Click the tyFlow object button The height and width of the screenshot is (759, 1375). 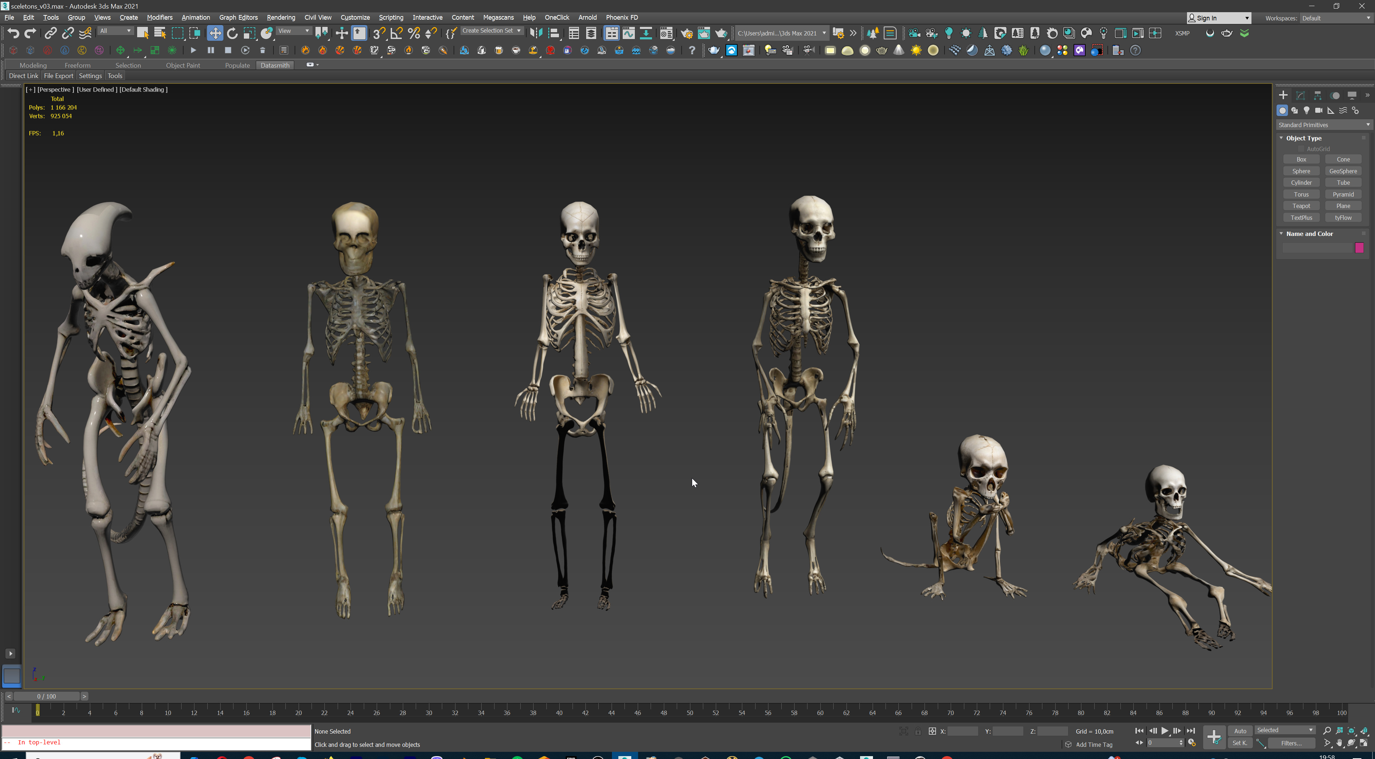(x=1343, y=218)
